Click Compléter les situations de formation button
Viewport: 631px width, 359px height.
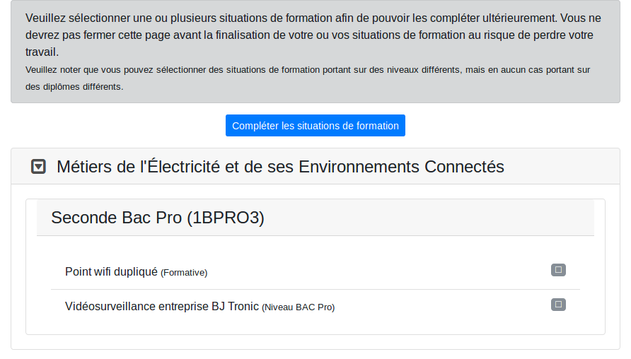click(315, 125)
